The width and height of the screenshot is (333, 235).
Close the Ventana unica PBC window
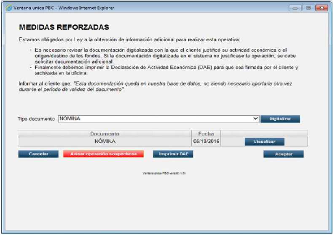pos(321,8)
